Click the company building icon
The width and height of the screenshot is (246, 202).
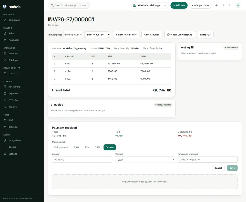pyautogui.click(x=135, y=5)
